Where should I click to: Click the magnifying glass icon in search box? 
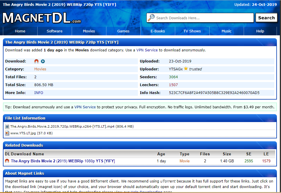pos(151,18)
